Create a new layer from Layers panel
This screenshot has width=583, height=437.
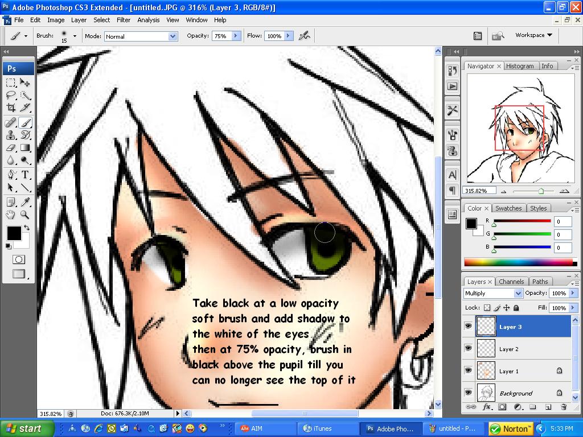[x=548, y=407]
